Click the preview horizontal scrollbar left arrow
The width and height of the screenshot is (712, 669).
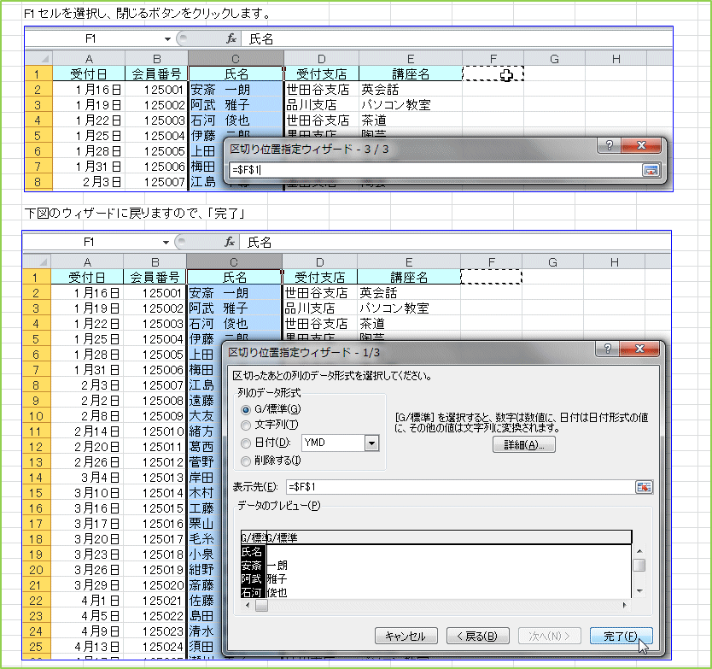pyautogui.click(x=248, y=606)
